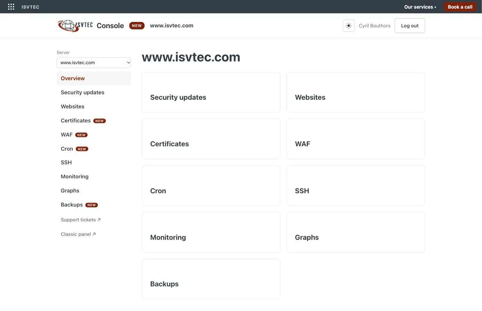Viewport: 482px width, 311px height.
Task: Click the Book a call button
Action: [x=460, y=7]
